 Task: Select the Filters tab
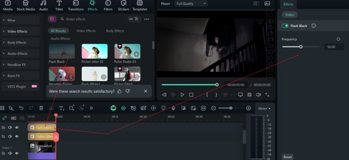click(108, 6)
